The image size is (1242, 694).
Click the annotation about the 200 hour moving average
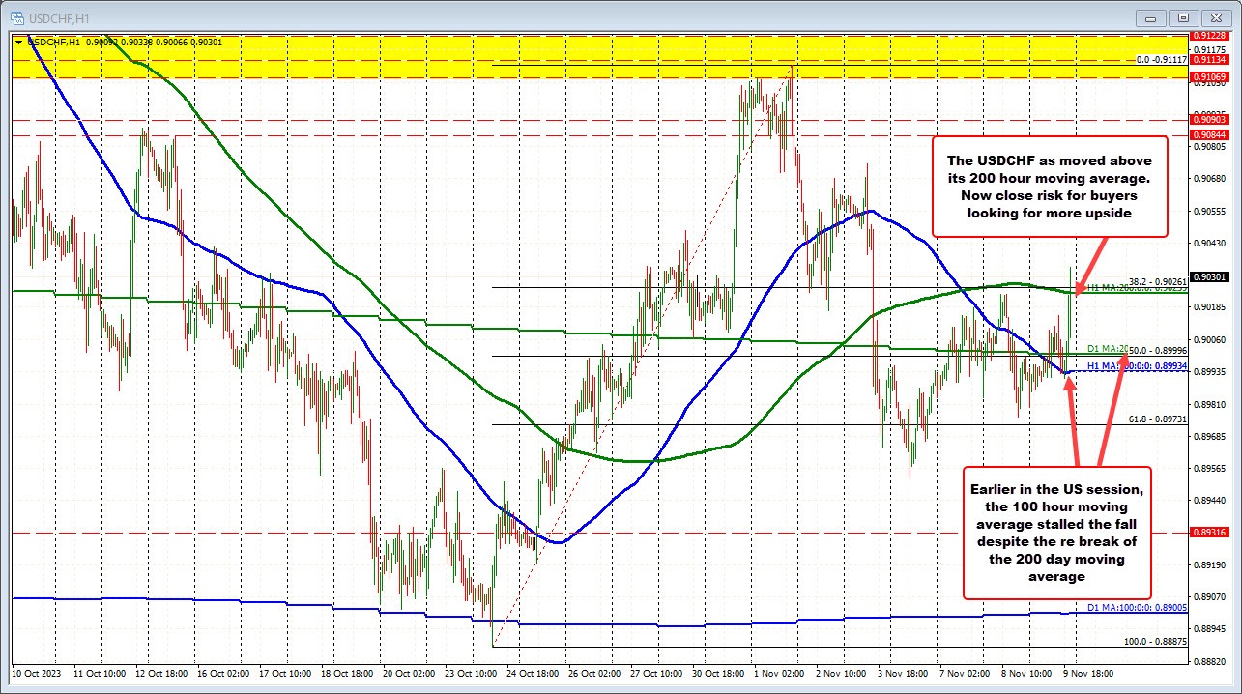coord(1050,187)
